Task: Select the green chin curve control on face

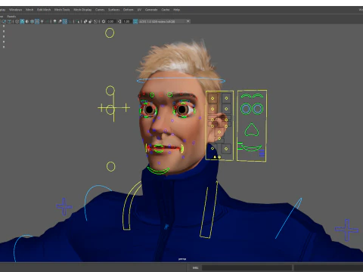Action: pyautogui.click(x=158, y=171)
